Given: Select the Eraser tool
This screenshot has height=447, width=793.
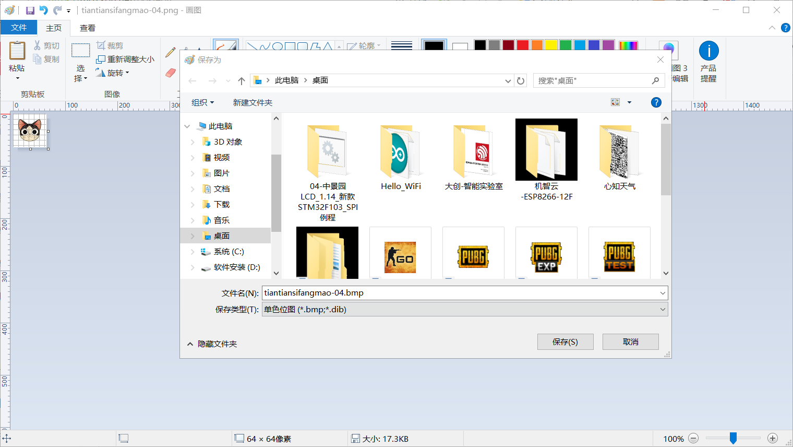Looking at the screenshot, I should pyautogui.click(x=169, y=73).
